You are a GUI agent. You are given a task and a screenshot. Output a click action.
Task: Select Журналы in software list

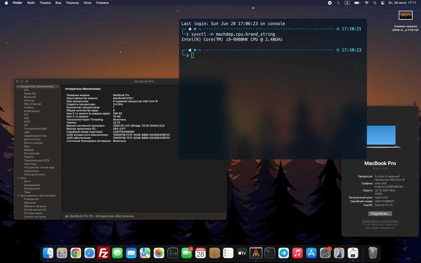click(30, 203)
